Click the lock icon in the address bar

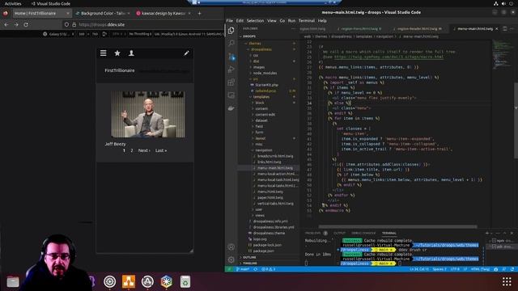point(74,24)
